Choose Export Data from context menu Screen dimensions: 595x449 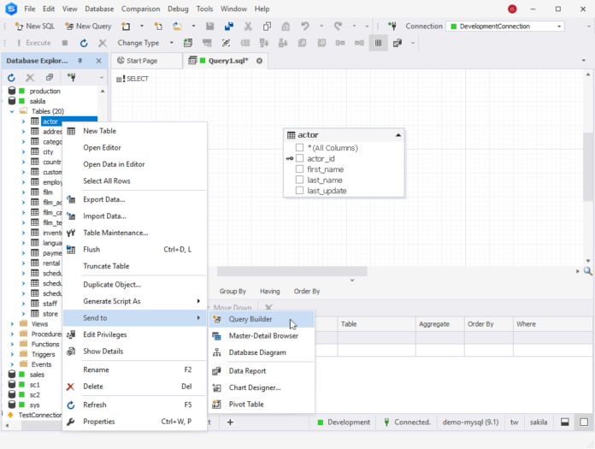click(x=103, y=199)
